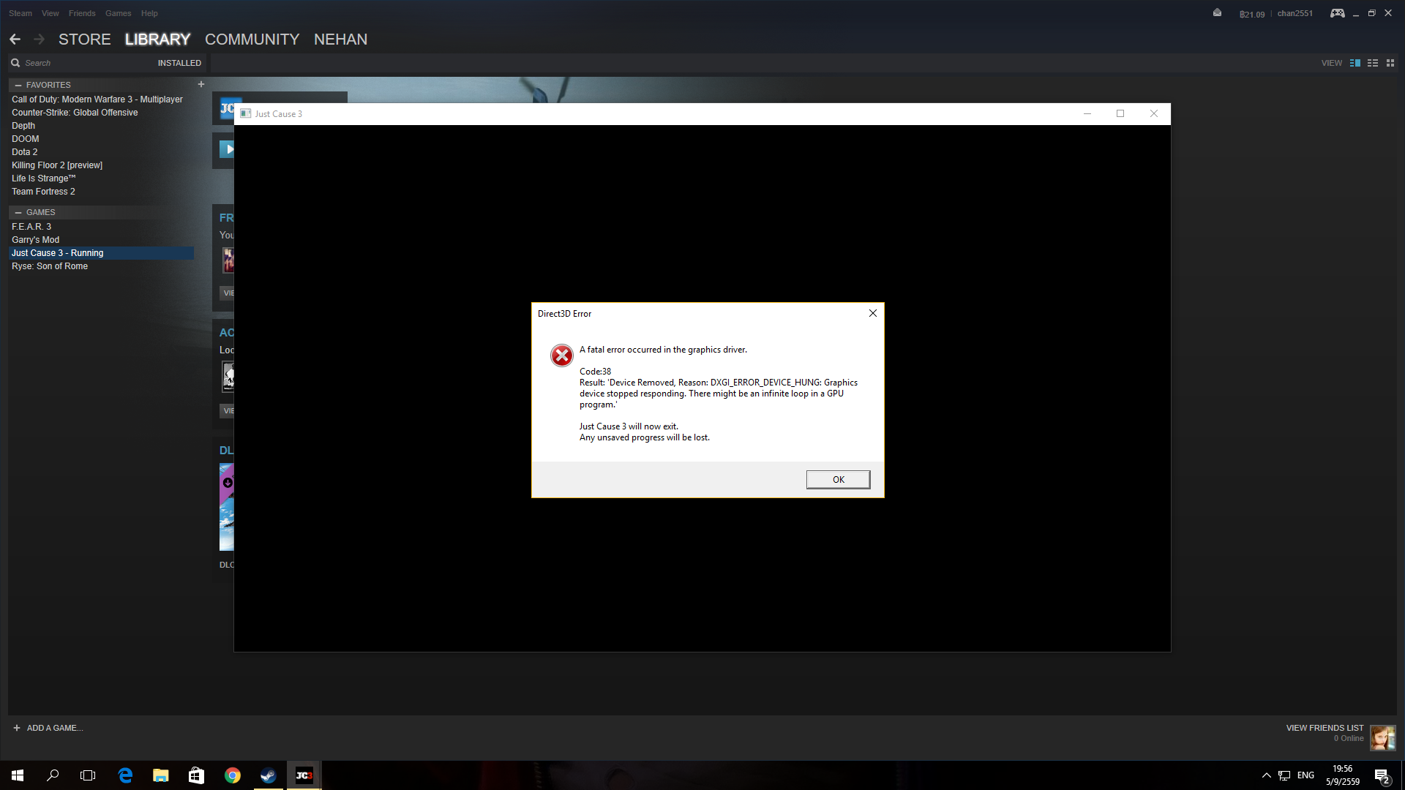Open the chan2551 account name

click(x=1295, y=13)
